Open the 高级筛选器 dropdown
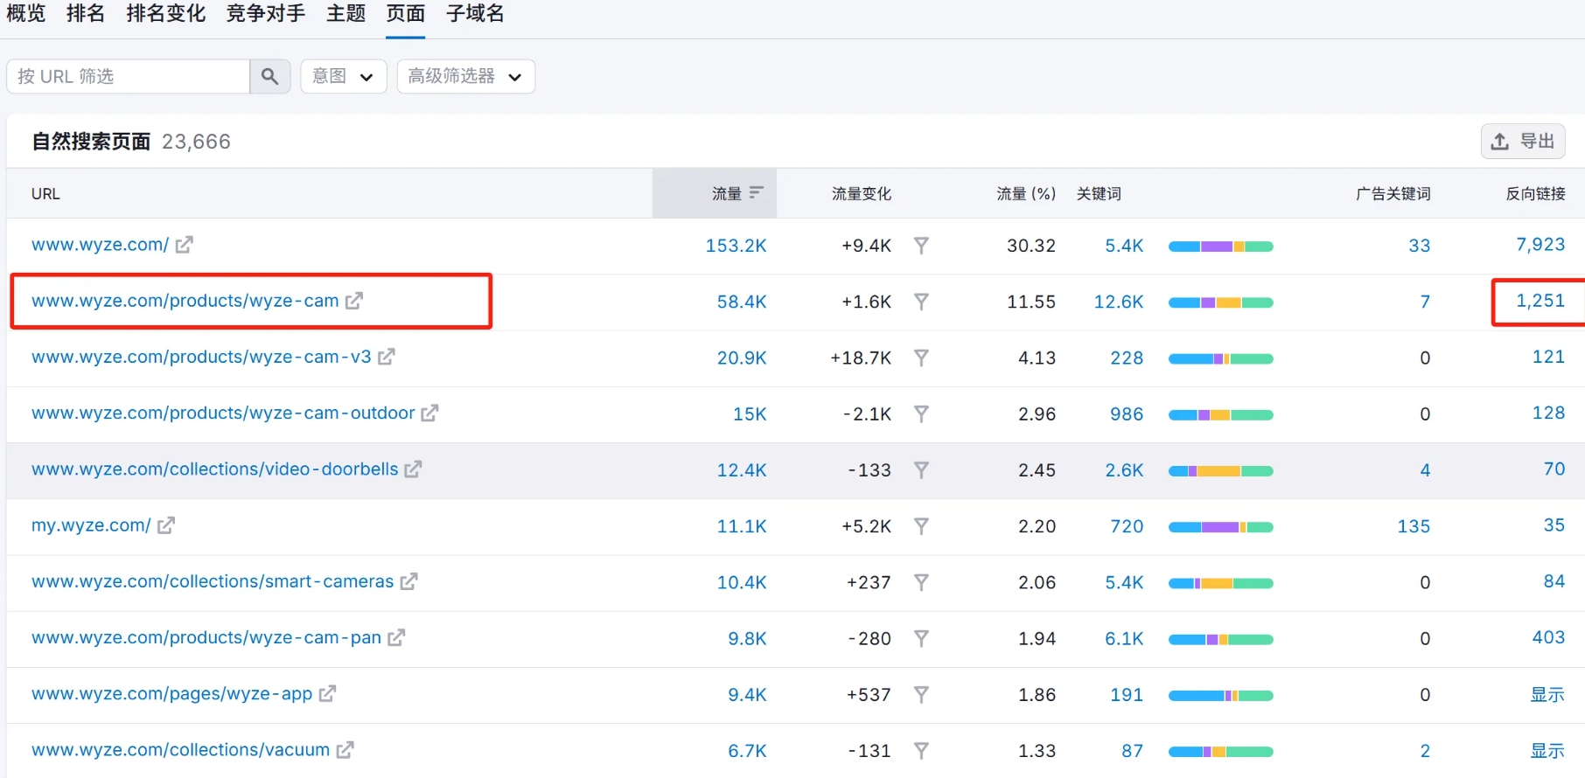This screenshot has width=1585, height=778. coord(465,77)
